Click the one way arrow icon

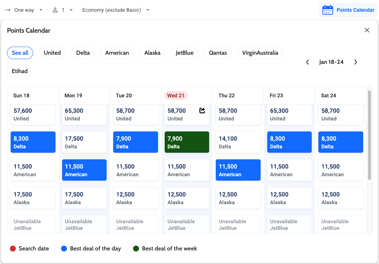pos(7,10)
